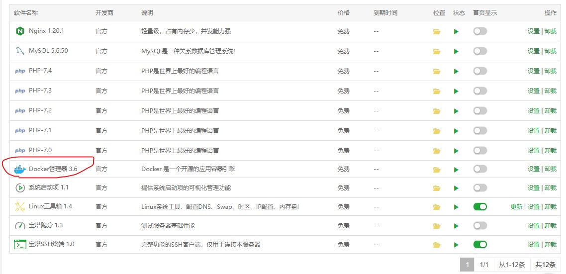Toggle homepage display for PHP-7.4

pos(480,71)
